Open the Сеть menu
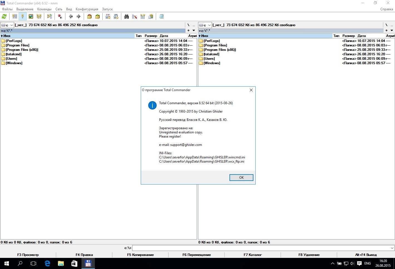This screenshot has width=395, height=269. pyautogui.click(x=59, y=9)
